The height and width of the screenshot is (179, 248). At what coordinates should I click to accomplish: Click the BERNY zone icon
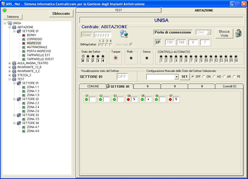click(x=24, y=35)
